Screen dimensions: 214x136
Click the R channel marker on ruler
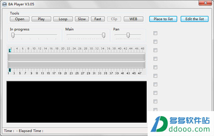tap(10, 70)
